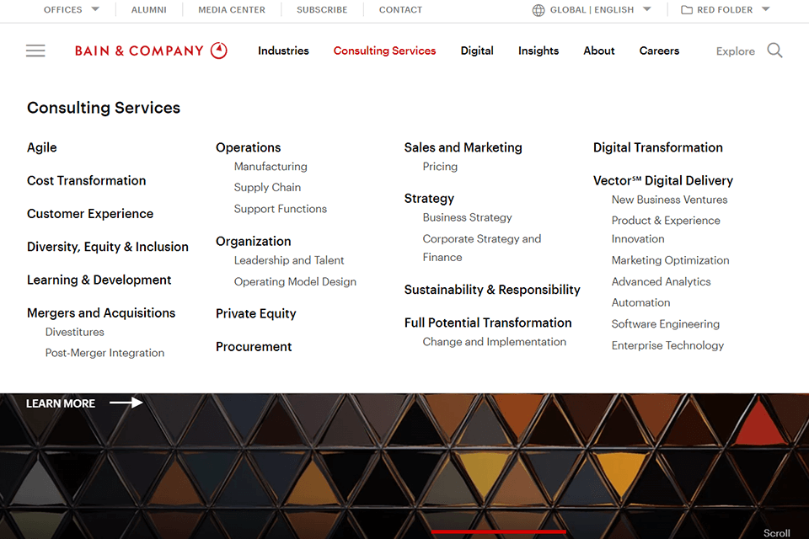Select Digital Transformation
The width and height of the screenshot is (809, 539).
tap(658, 147)
